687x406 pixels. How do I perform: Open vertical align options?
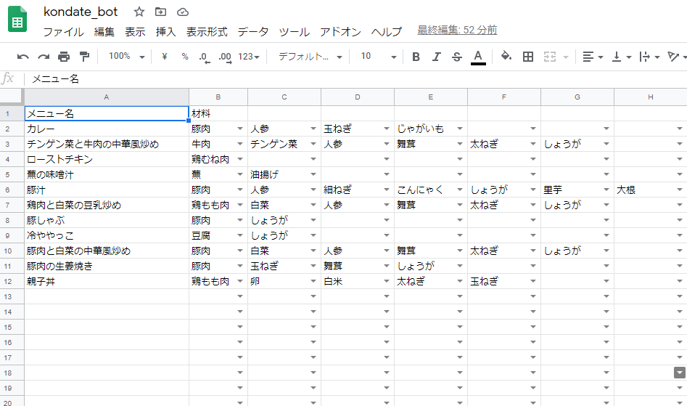click(622, 57)
